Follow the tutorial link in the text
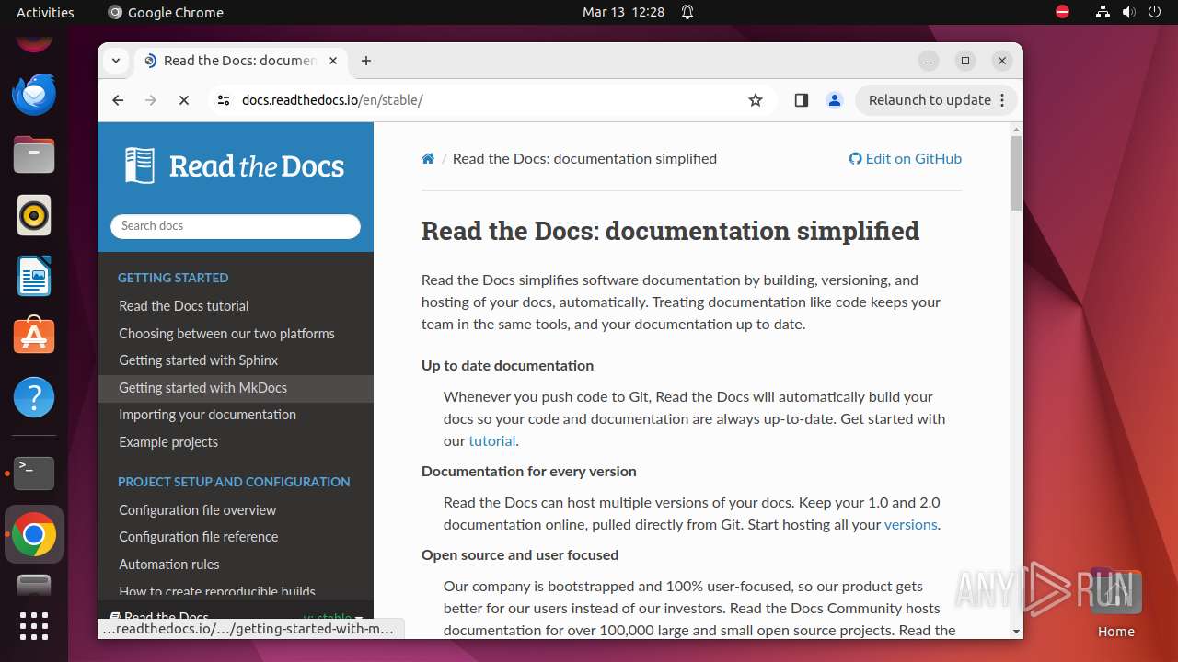 [x=492, y=441]
